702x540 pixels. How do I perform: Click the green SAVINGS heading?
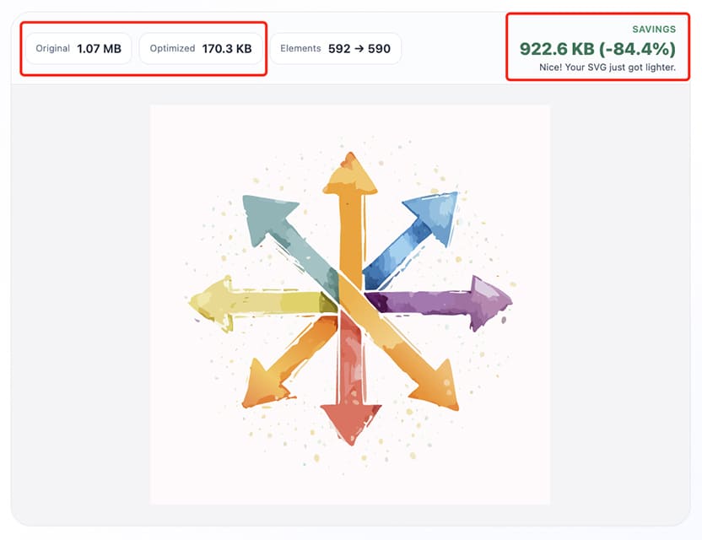[654, 29]
